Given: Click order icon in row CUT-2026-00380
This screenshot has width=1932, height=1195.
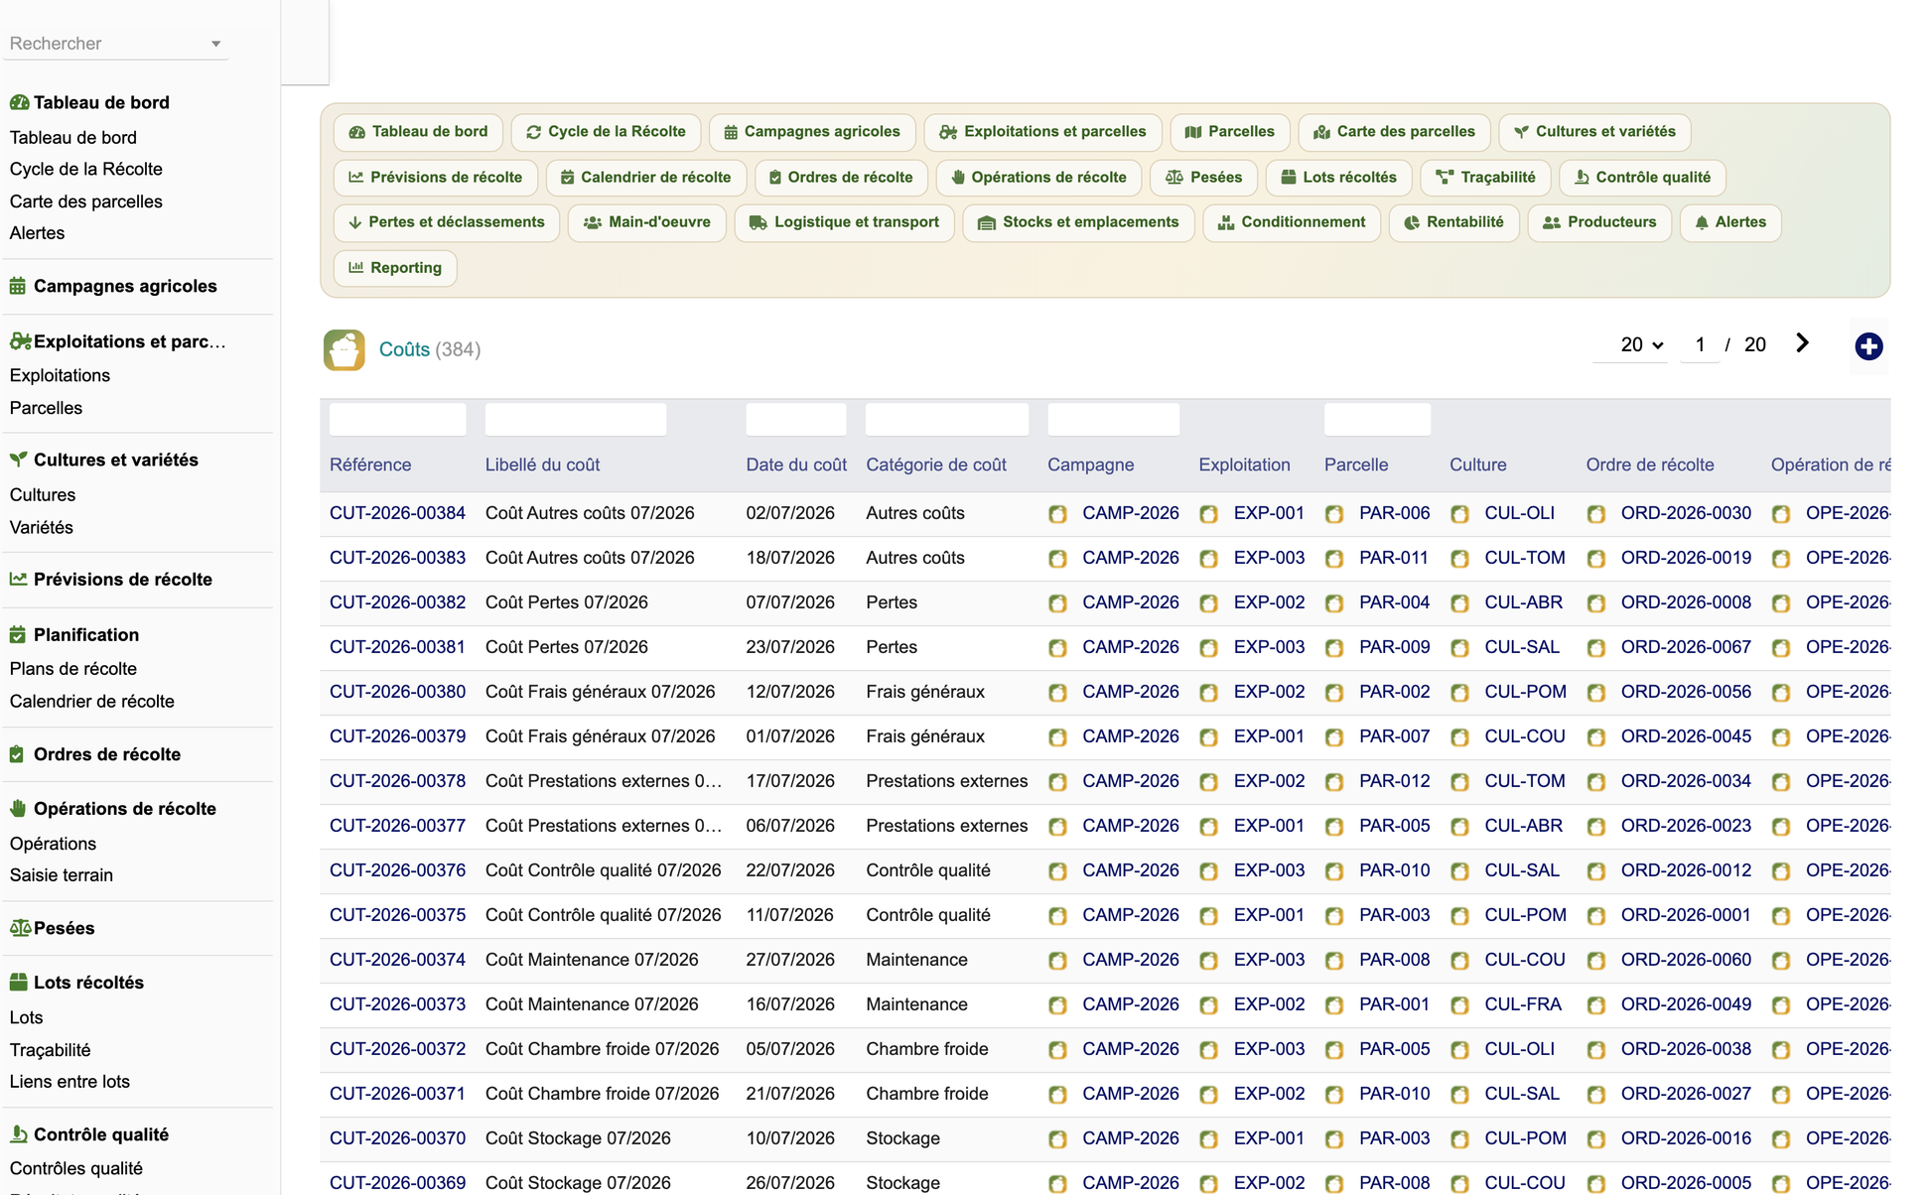Looking at the screenshot, I should coord(1596,693).
